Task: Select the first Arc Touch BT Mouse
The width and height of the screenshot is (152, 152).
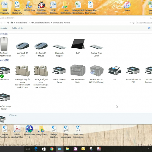Action: [22, 50]
